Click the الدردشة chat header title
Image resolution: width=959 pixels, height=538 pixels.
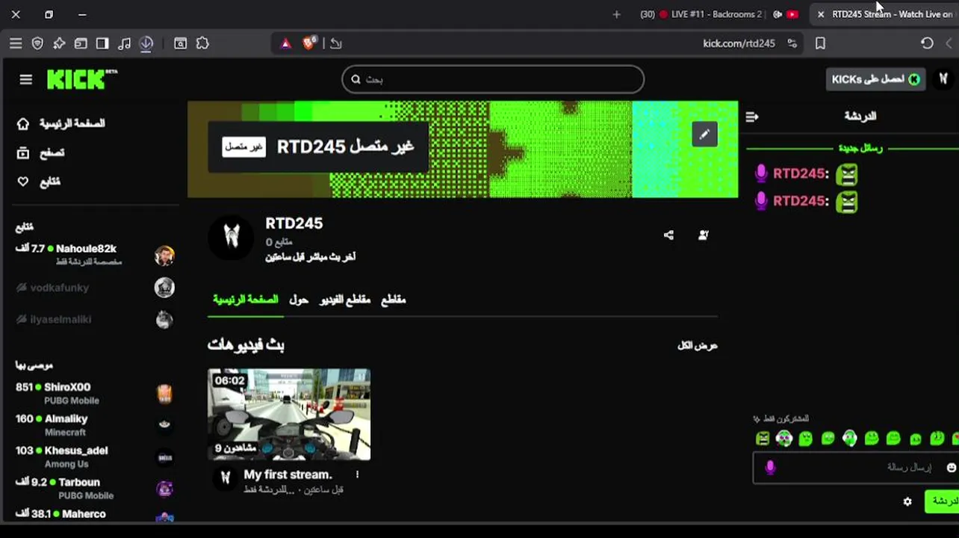click(x=860, y=117)
